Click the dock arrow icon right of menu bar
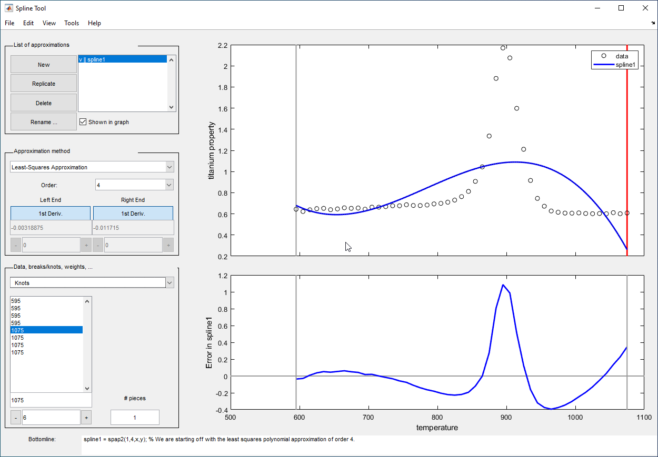 pos(653,23)
